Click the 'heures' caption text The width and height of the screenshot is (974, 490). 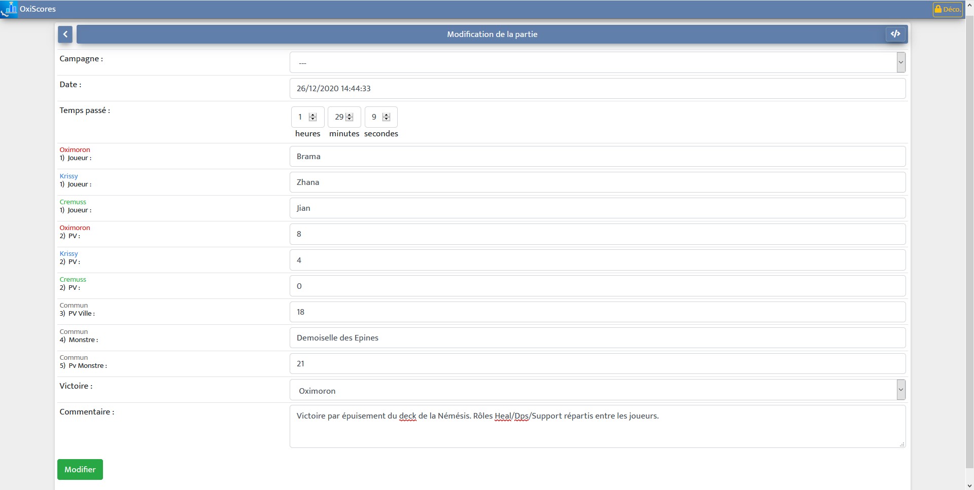308,134
